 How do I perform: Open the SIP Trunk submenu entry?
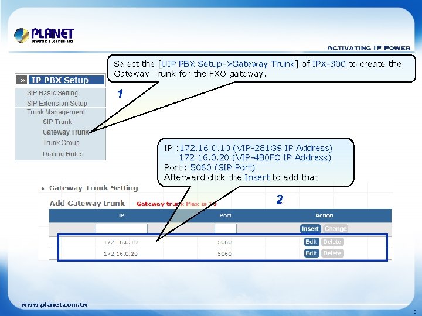click(57, 122)
